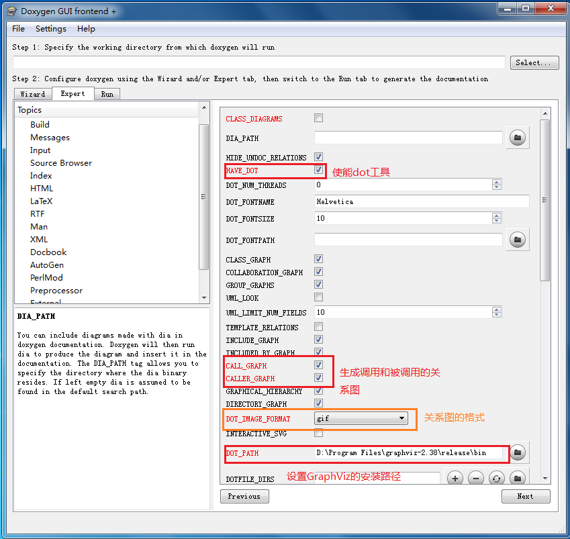Select Man topic
The image size is (570, 539).
(x=39, y=226)
